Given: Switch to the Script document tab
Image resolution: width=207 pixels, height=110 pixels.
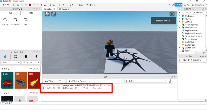Looking at the screenshot, I should coord(65,9).
